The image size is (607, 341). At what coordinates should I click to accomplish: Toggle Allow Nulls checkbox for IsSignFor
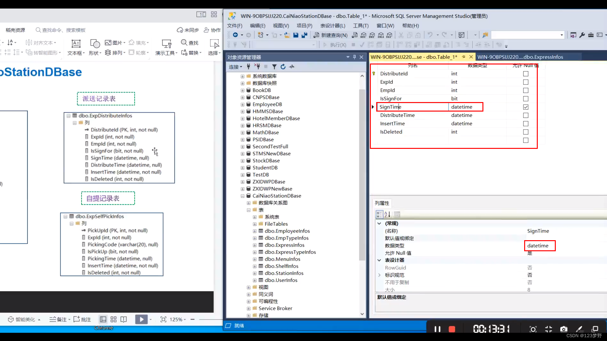[x=526, y=99]
